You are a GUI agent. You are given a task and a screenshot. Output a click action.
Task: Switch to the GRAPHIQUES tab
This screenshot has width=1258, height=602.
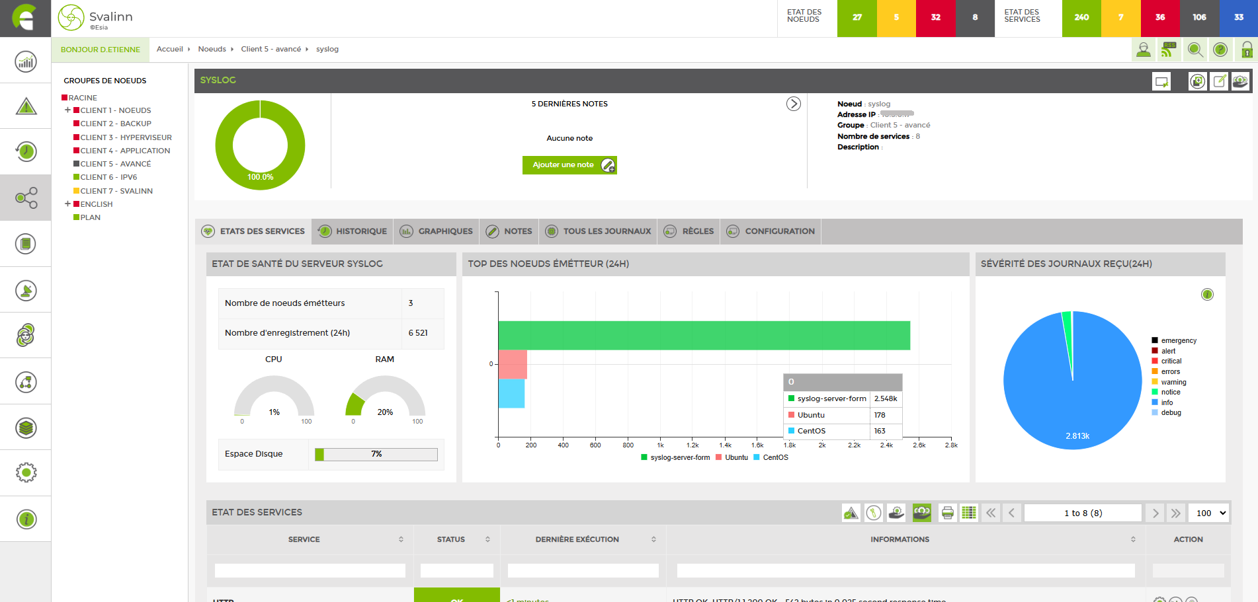(436, 231)
